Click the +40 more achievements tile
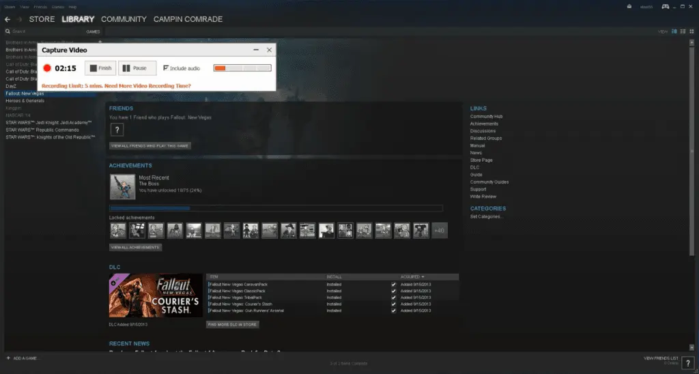The width and height of the screenshot is (699, 374). coord(440,231)
